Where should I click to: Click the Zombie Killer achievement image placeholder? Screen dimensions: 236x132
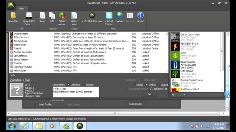pos(17,90)
